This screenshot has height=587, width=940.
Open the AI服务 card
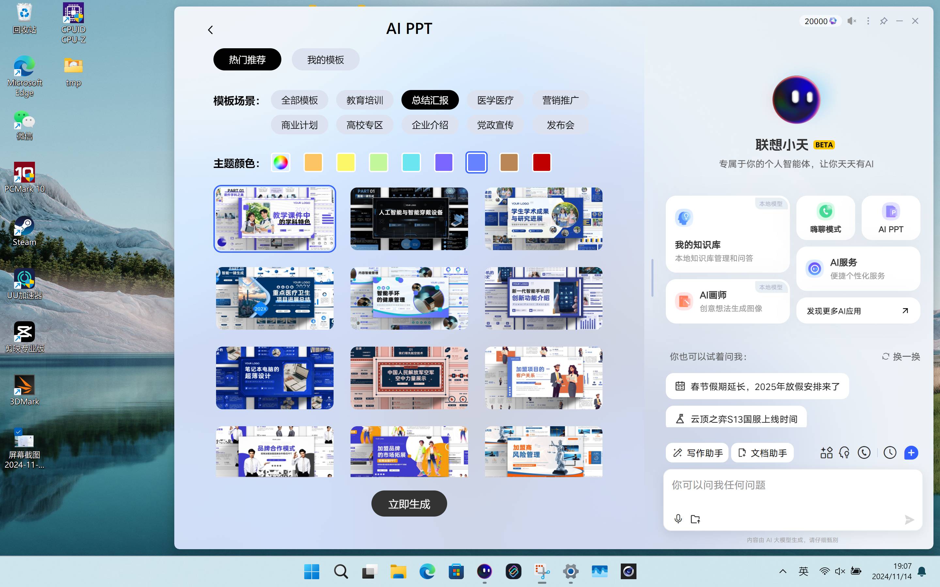[x=858, y=269]
